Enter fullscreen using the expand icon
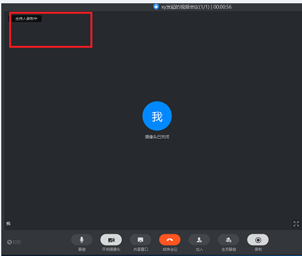 point(296,224)
